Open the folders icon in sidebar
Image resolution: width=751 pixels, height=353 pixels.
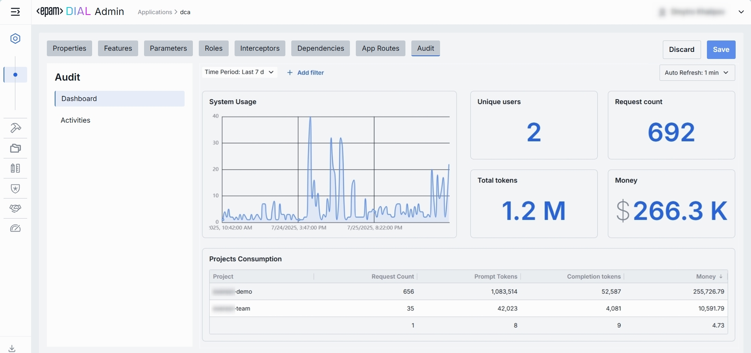[x=15, y=148]
